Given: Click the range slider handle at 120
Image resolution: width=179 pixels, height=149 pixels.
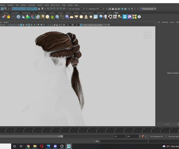Looking at the screenshot, I should pos(62,136).
